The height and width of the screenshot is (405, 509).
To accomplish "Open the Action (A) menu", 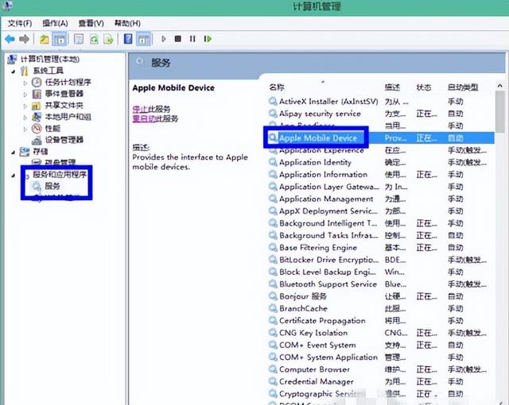I will point(55,23).
